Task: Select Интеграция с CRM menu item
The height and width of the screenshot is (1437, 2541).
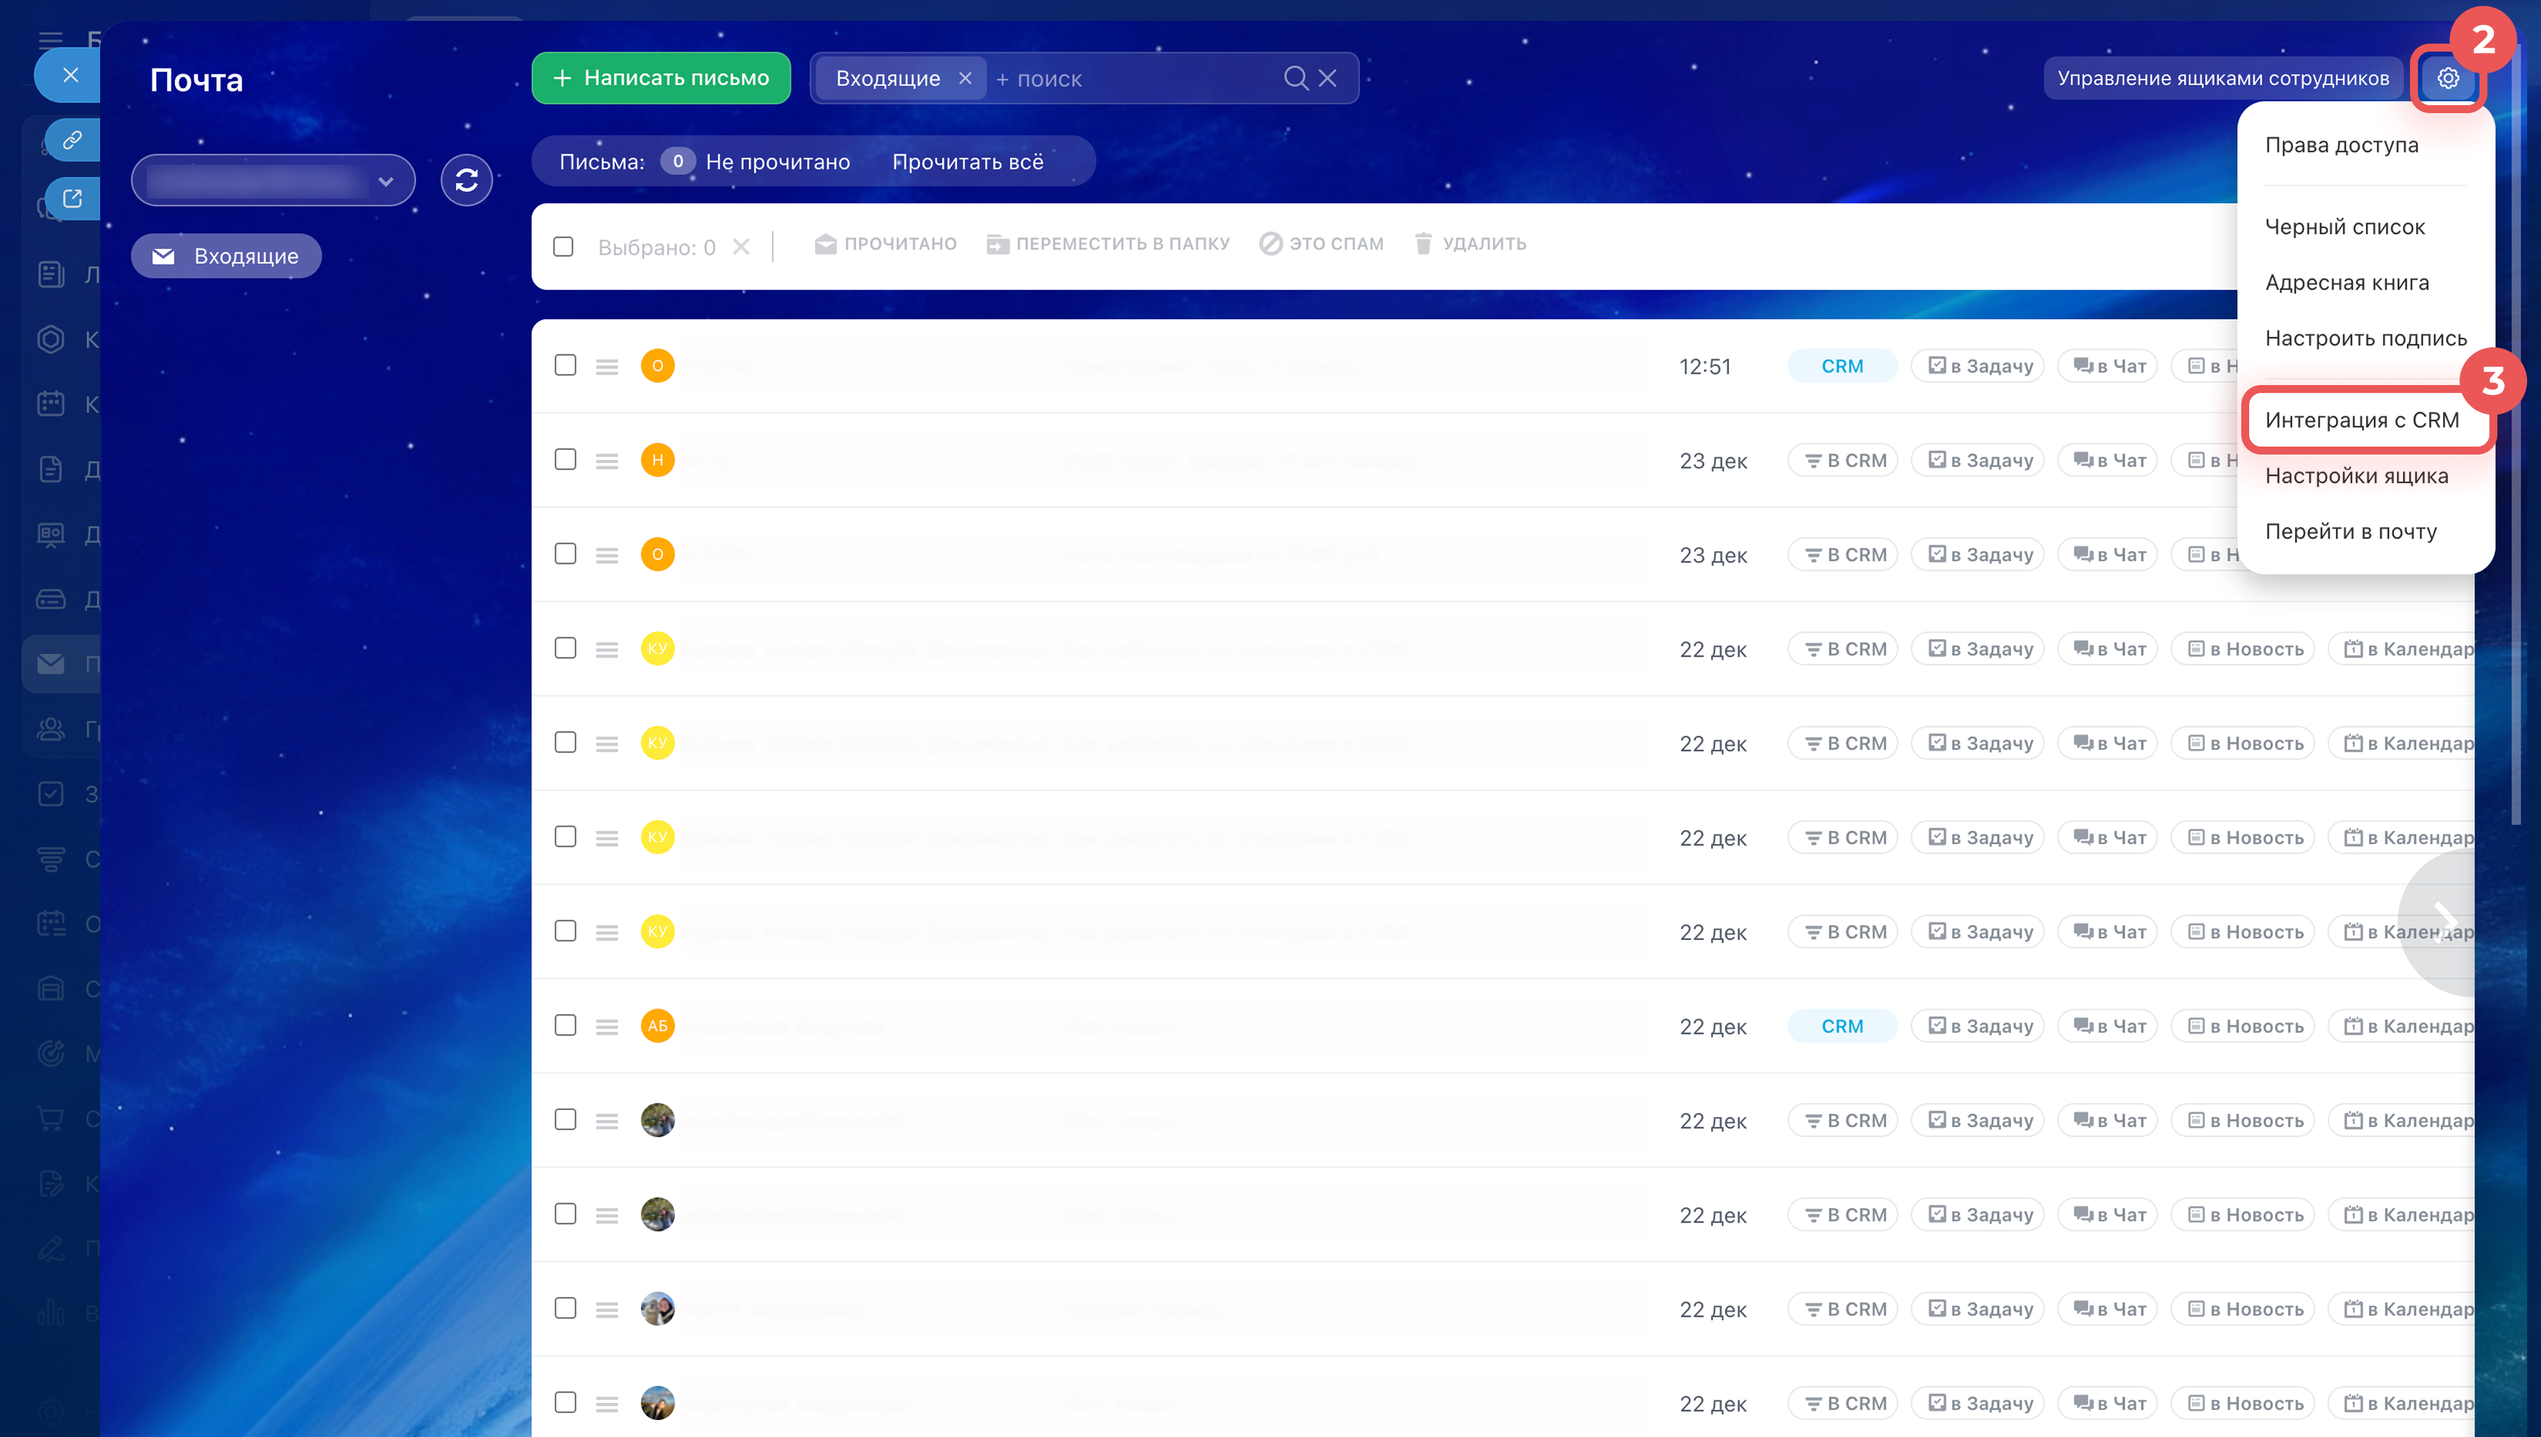Action: pyautogui.click(x=2362, y=419)
